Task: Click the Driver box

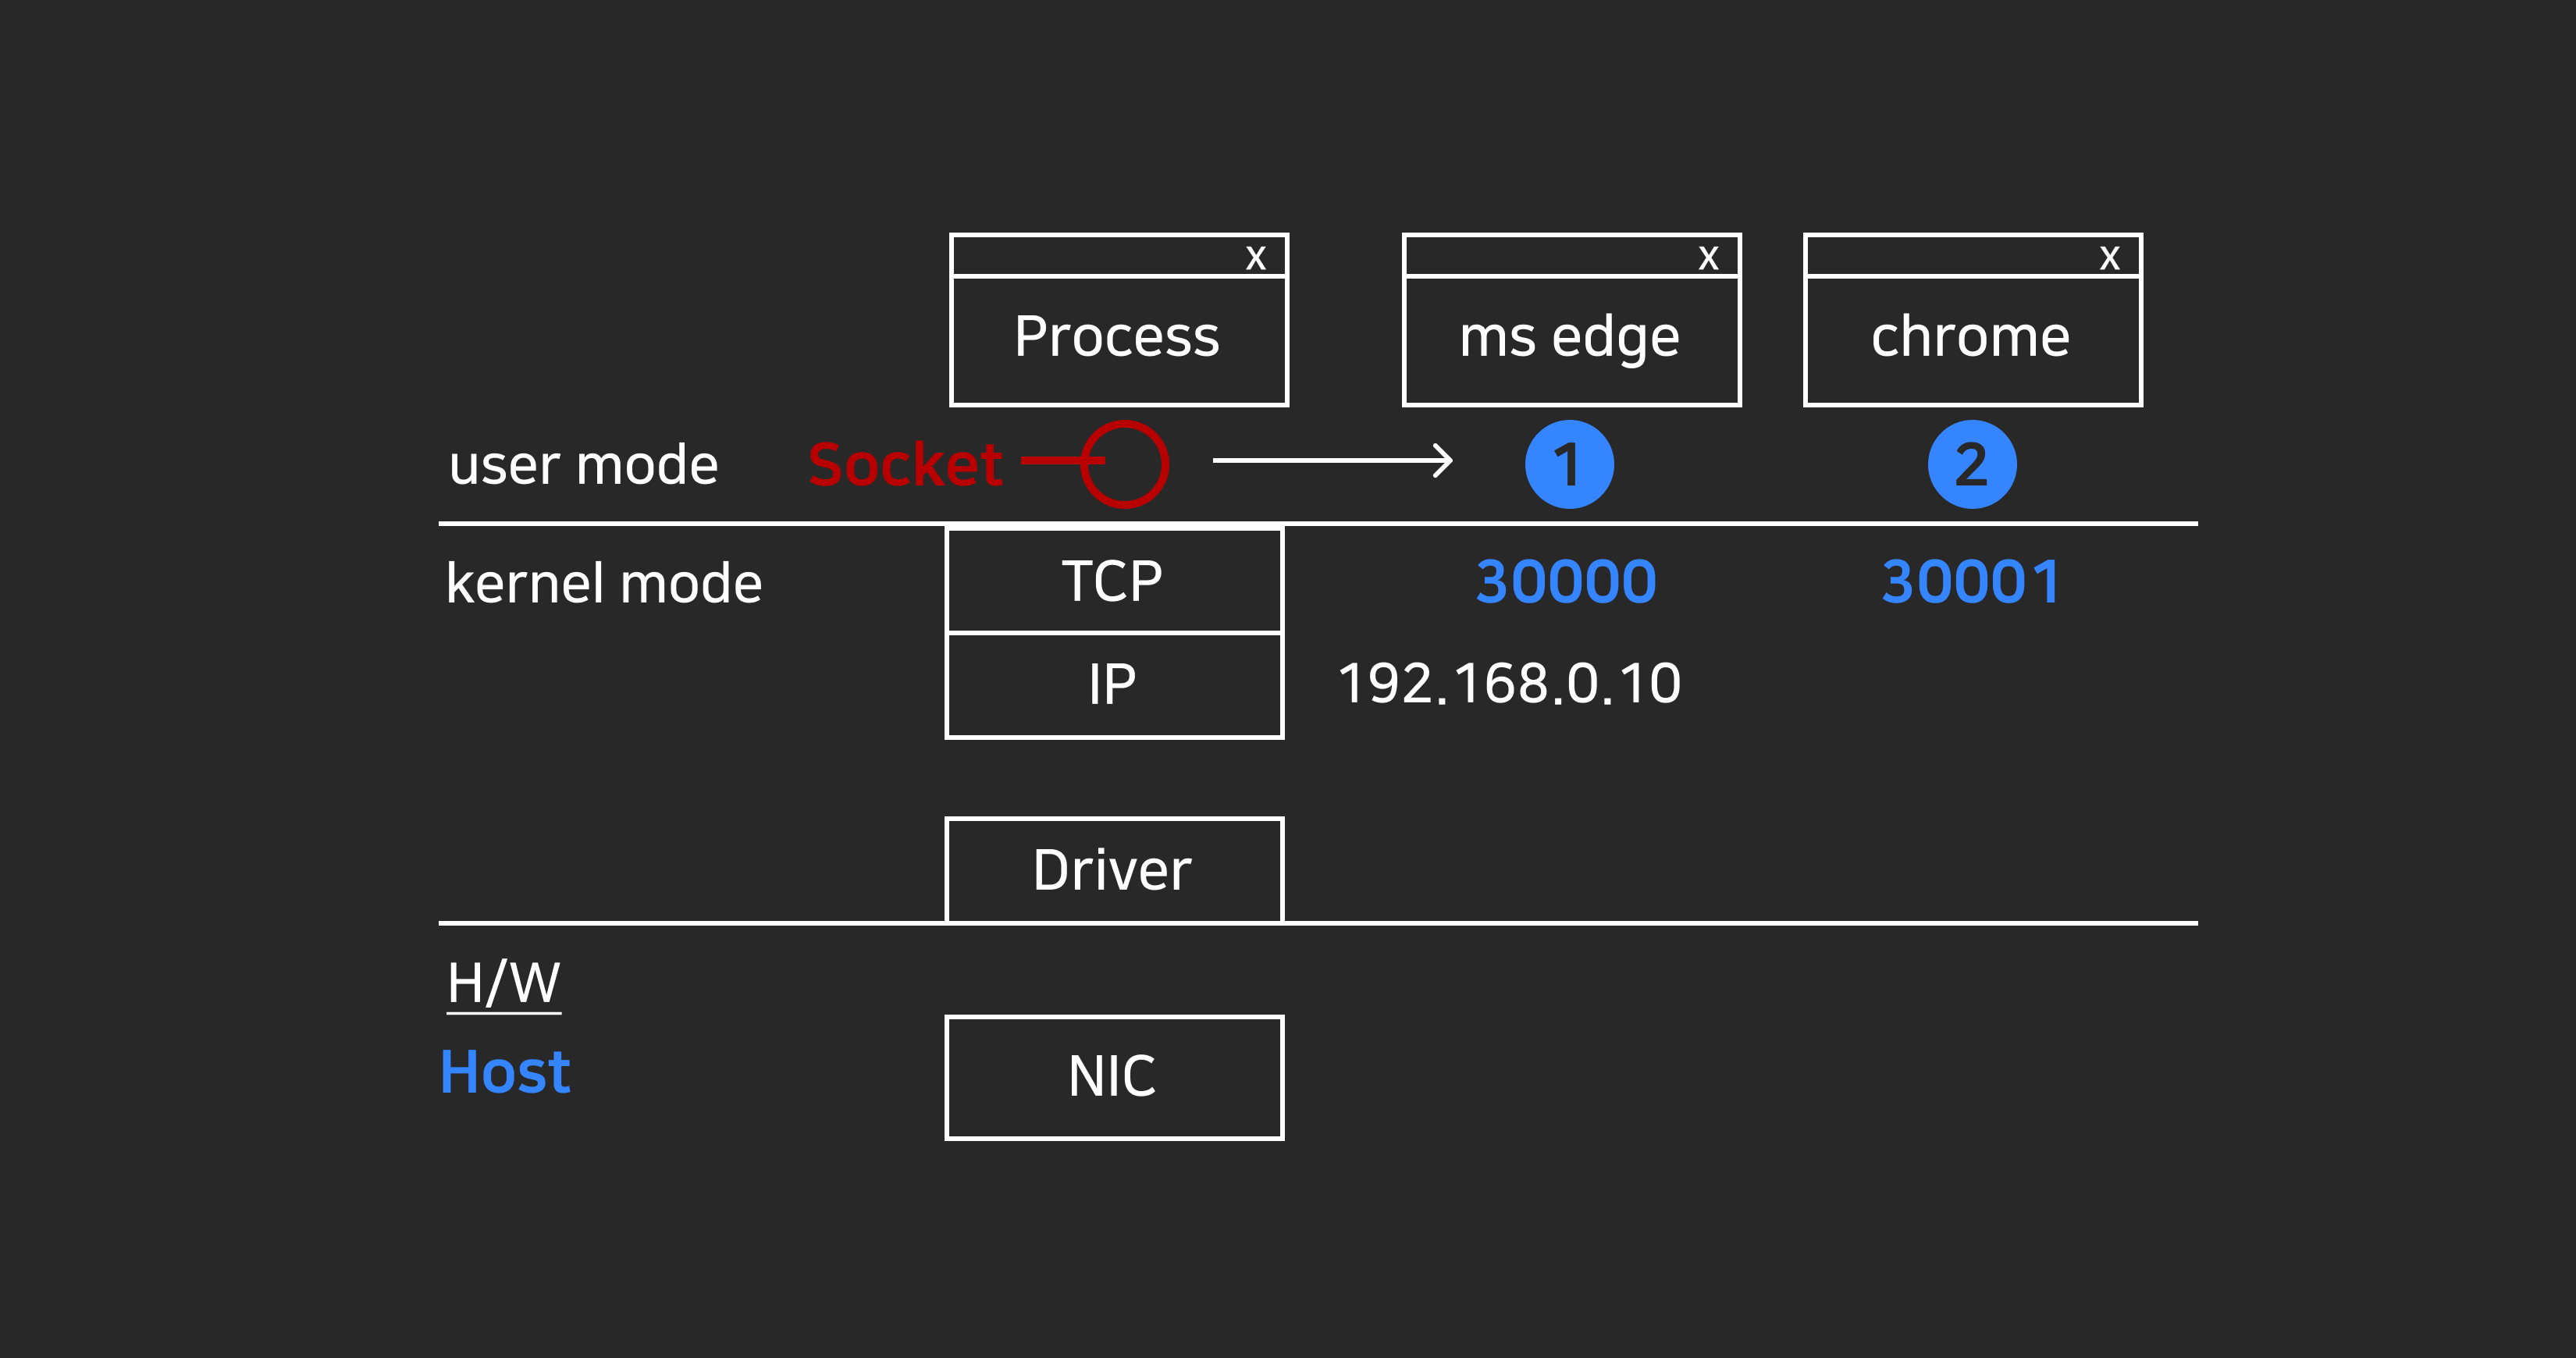Action: (1113, 869)
